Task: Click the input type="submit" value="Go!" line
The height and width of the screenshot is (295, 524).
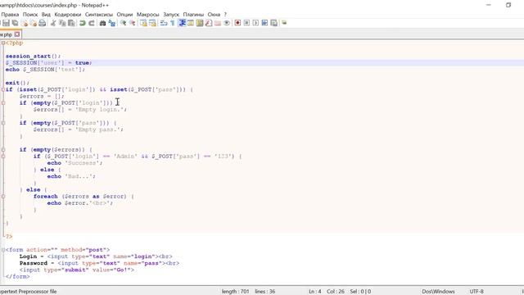Action: click(x=76, y=270)
